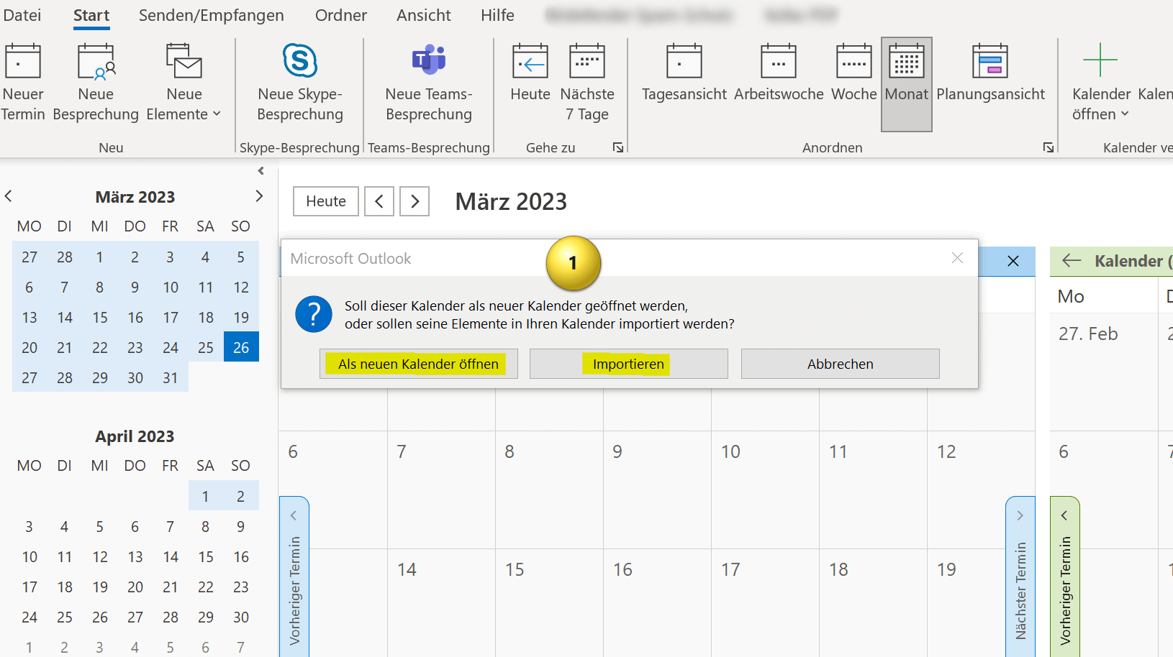Click Als neuen Kalender öffnen

click(419, 364)
